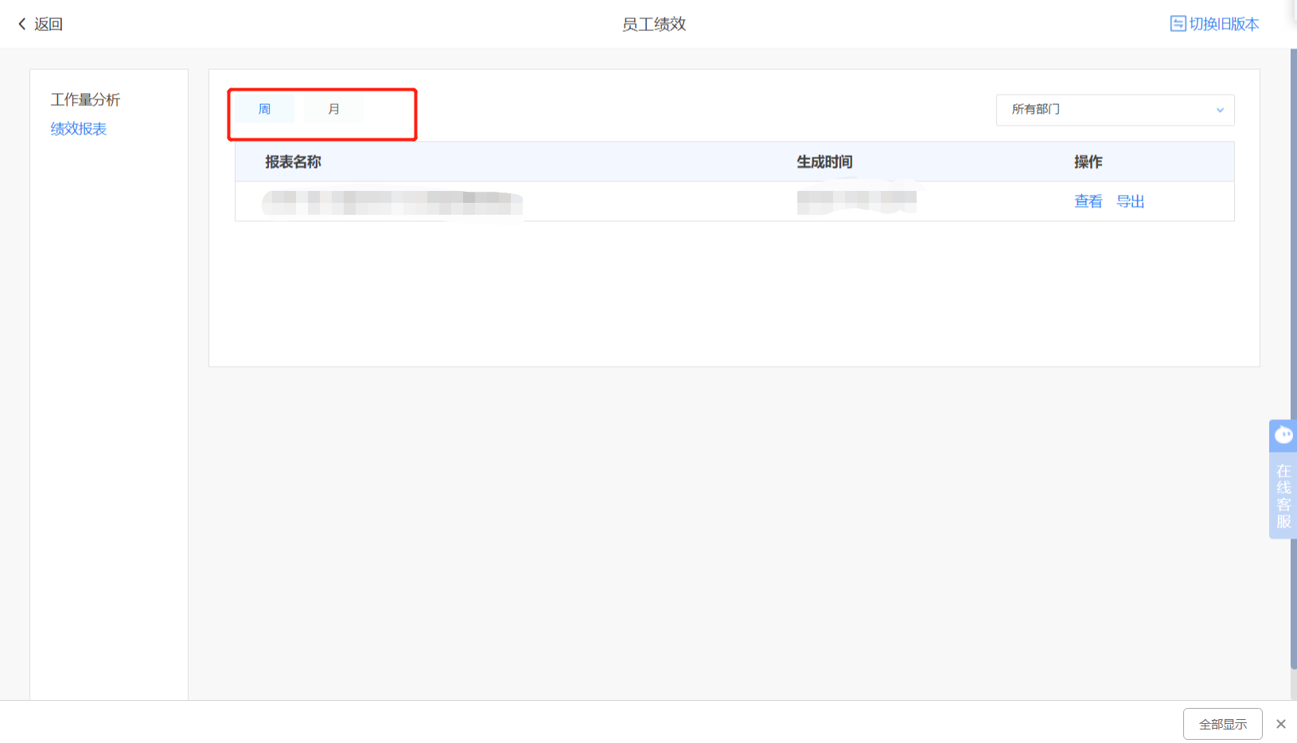Click the 切换旧版本 switch icon

click(1178, 24)
